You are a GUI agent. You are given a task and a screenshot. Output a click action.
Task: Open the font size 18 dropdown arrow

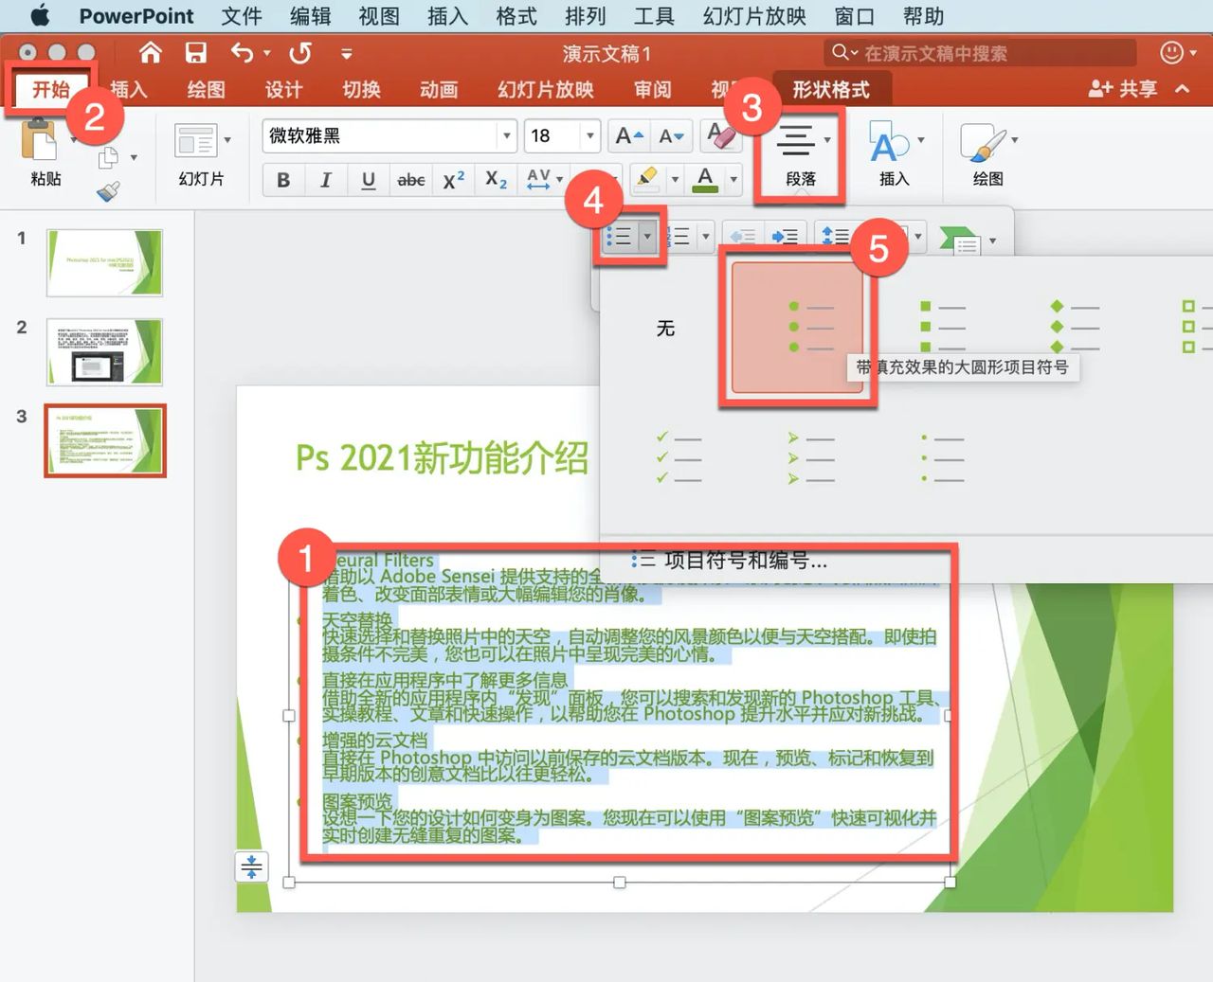tap(590, 135)
